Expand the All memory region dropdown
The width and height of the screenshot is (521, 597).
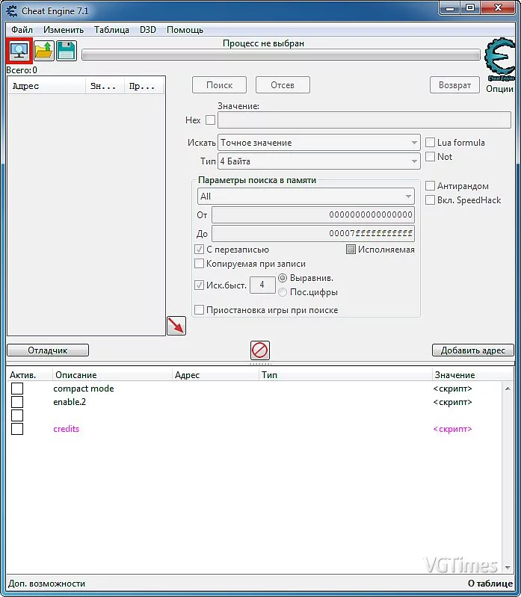(306, 197)
